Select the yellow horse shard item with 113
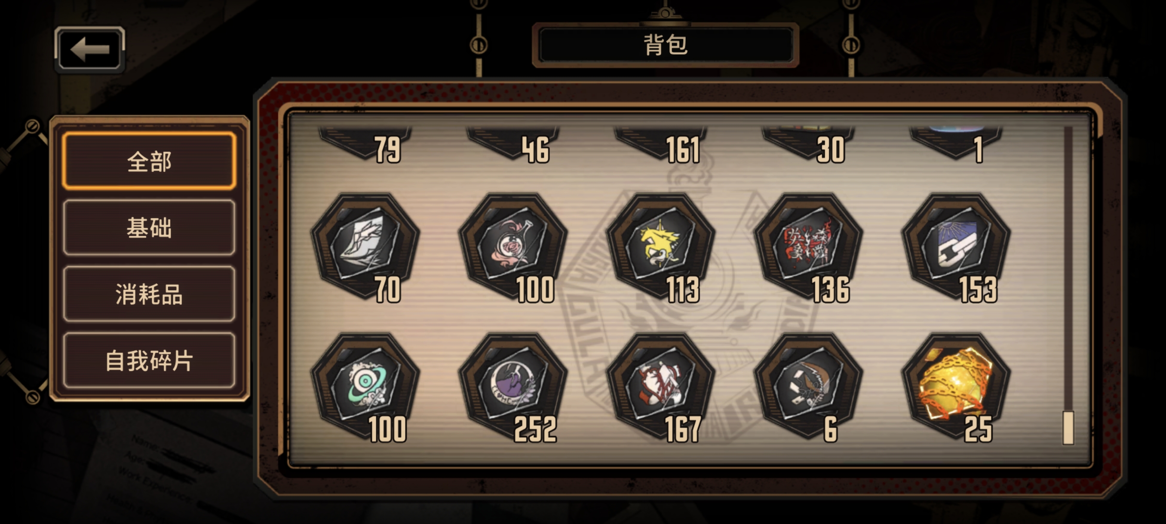1166x524 pixels. [660, 247]
